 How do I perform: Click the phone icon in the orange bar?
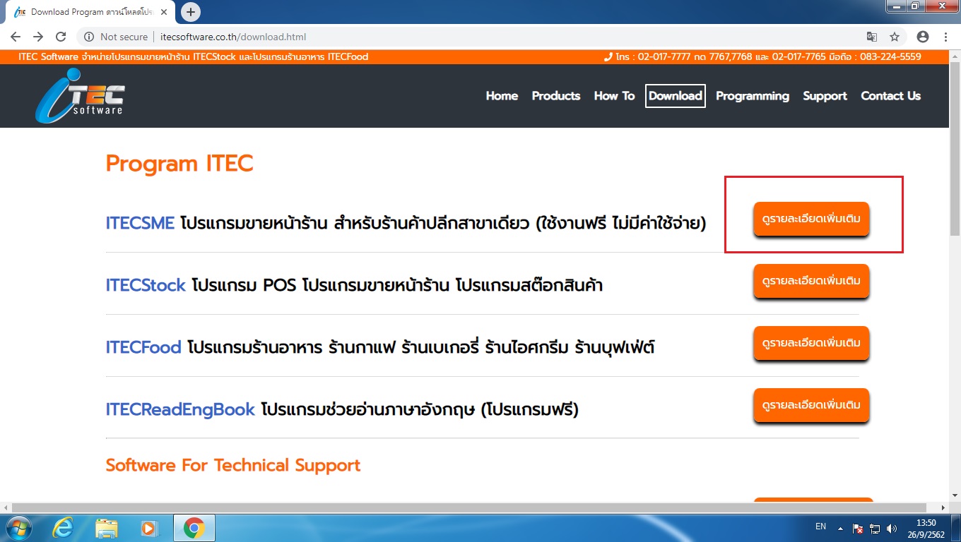click(608, 56)
